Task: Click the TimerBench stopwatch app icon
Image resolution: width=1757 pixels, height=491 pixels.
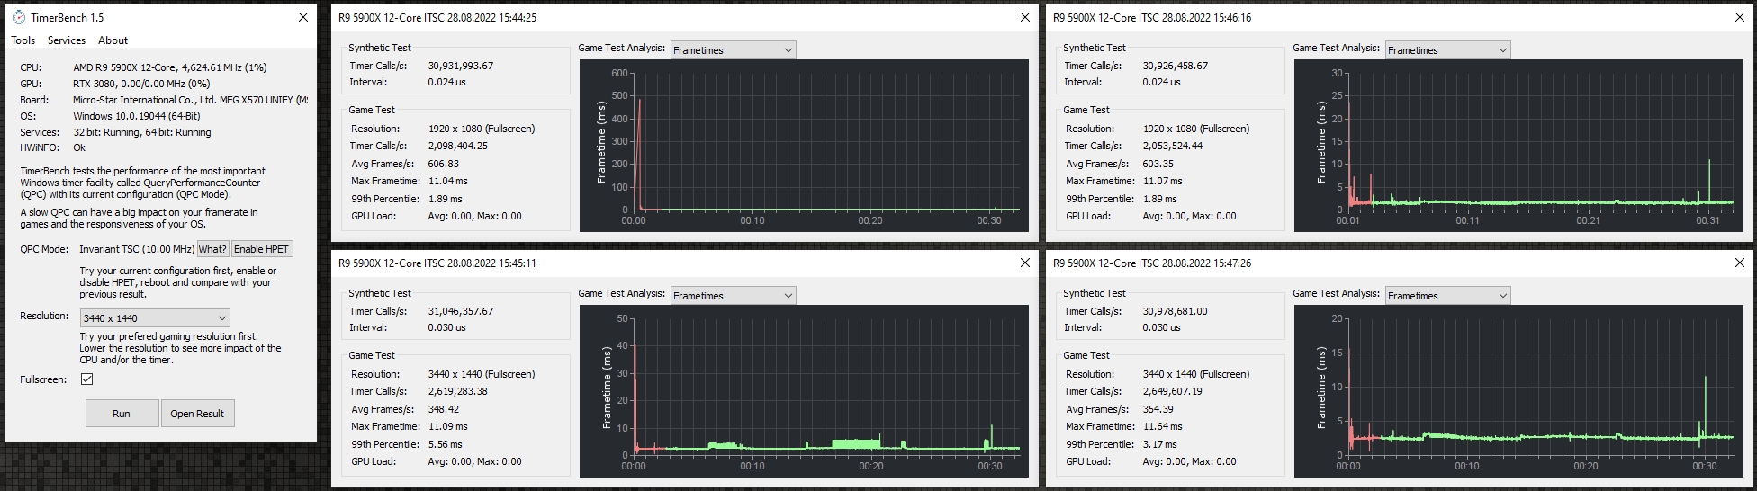Action: pyautogui.click(x=18, y=17)
